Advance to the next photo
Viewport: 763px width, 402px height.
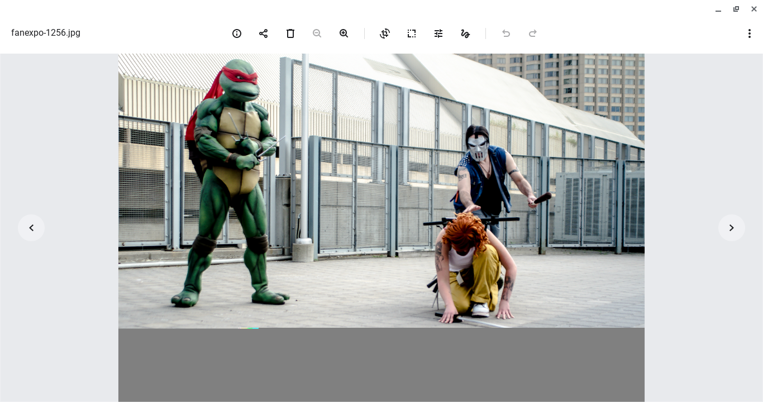(732, 228)
